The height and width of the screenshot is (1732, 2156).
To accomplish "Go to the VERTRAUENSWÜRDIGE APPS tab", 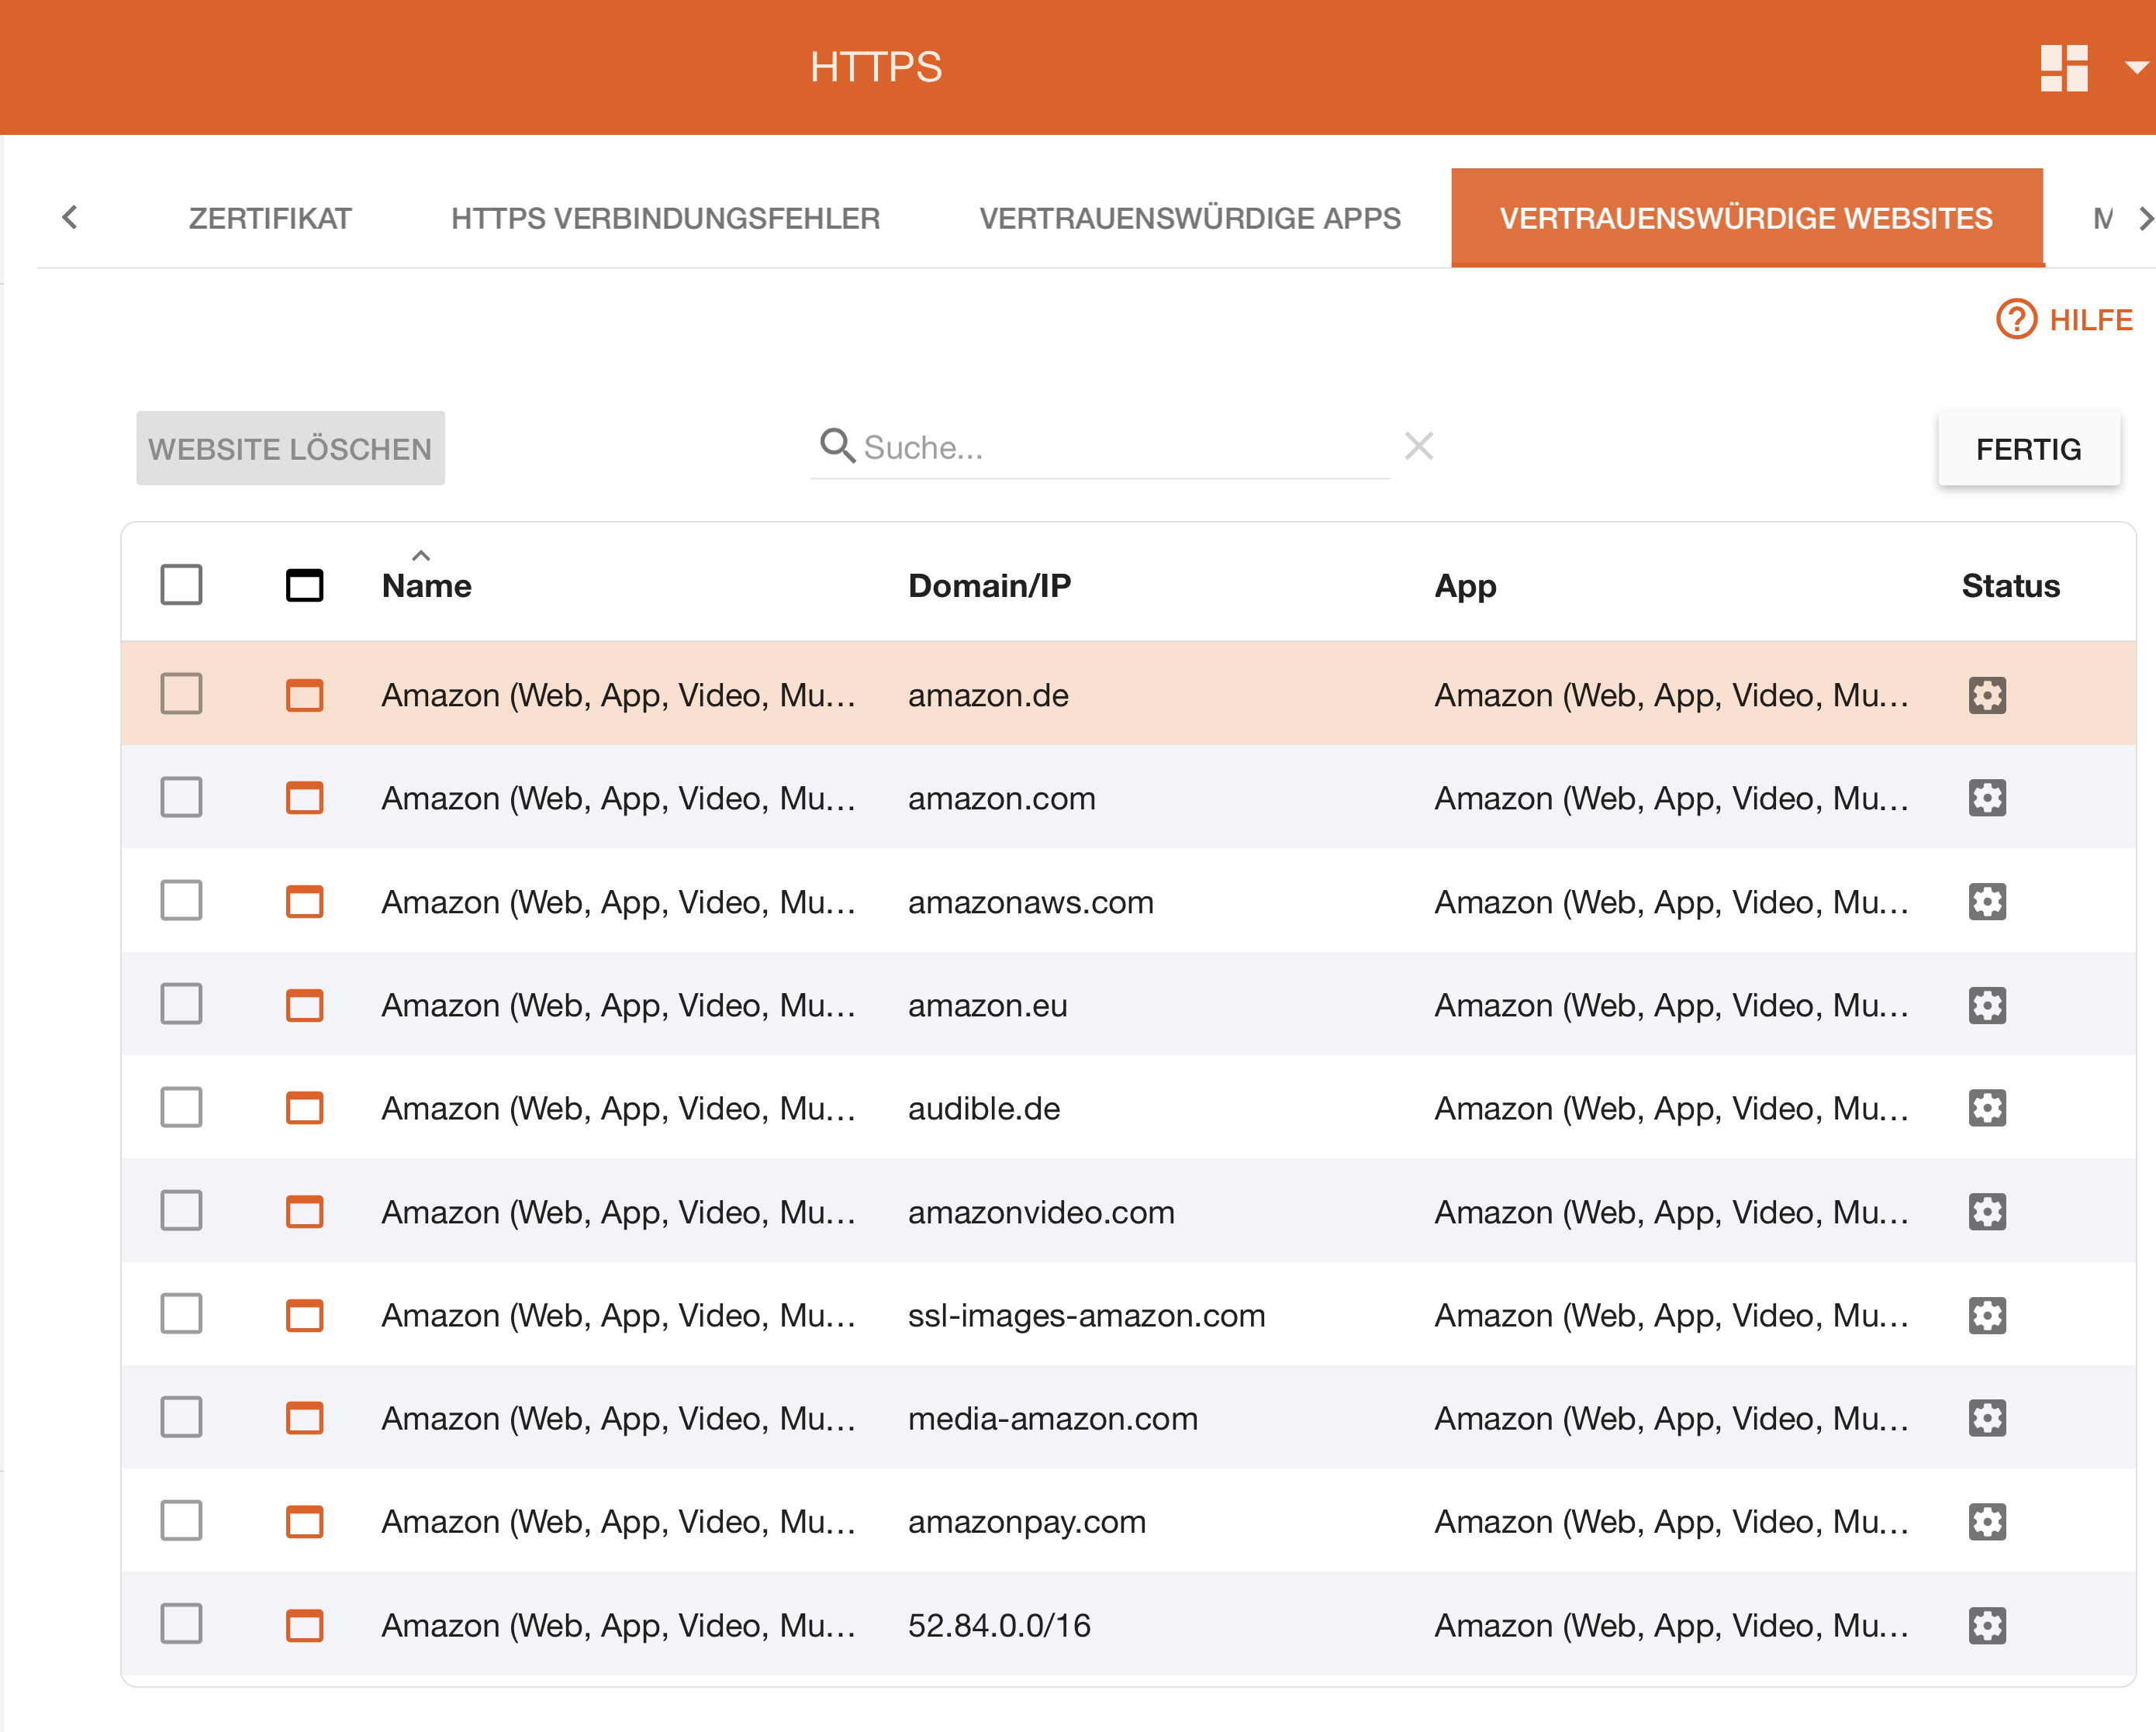I will click(x=1190, y=218).
